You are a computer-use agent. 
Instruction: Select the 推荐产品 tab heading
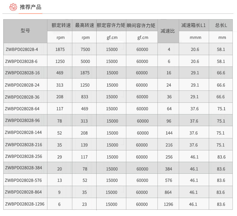click(31, 7)
